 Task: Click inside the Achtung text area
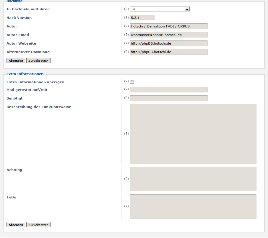click(193, 179)
